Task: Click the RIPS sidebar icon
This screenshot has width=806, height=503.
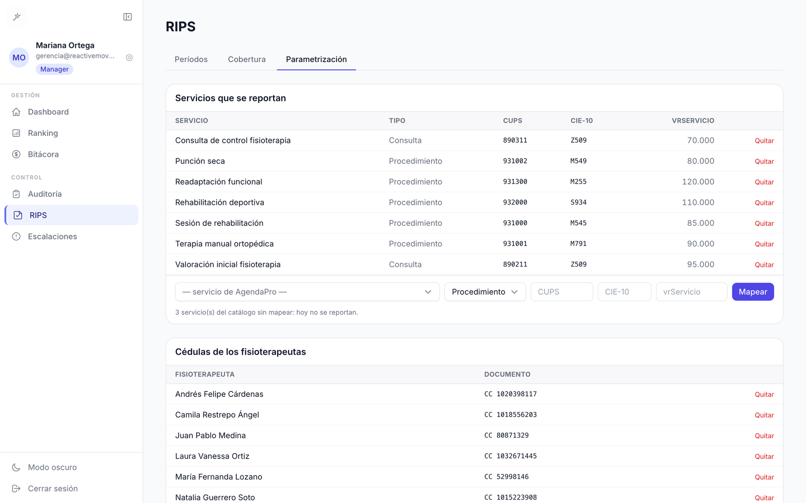Action: 18,215
